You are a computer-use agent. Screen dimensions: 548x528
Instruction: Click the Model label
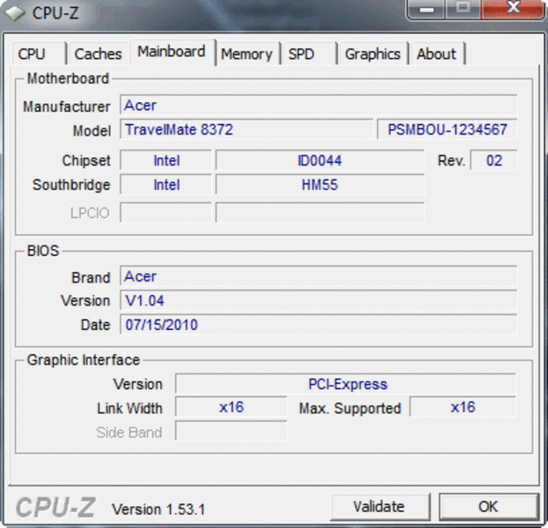coord(91,131)
